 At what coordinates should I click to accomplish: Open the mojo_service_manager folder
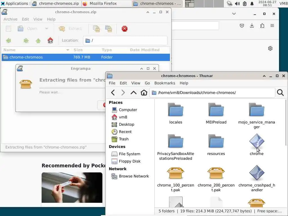click(256, 116)
